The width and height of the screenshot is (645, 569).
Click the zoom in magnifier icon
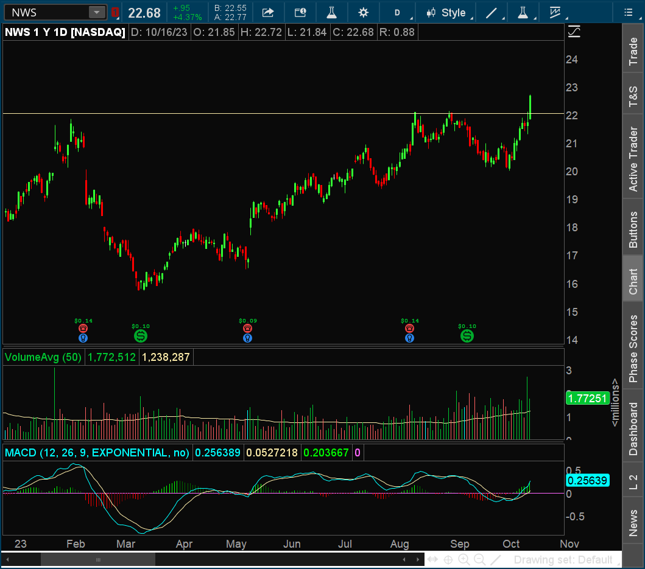pyautogui.click(x=464, y=559)
